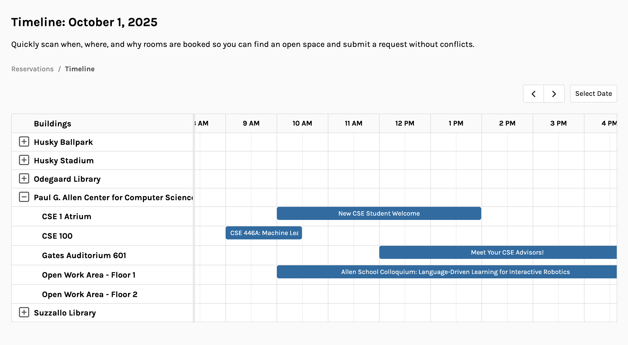Go to next day with right chevron
Image resolution: width=628 pixels, height=345 pixels.
click(554, 94)
